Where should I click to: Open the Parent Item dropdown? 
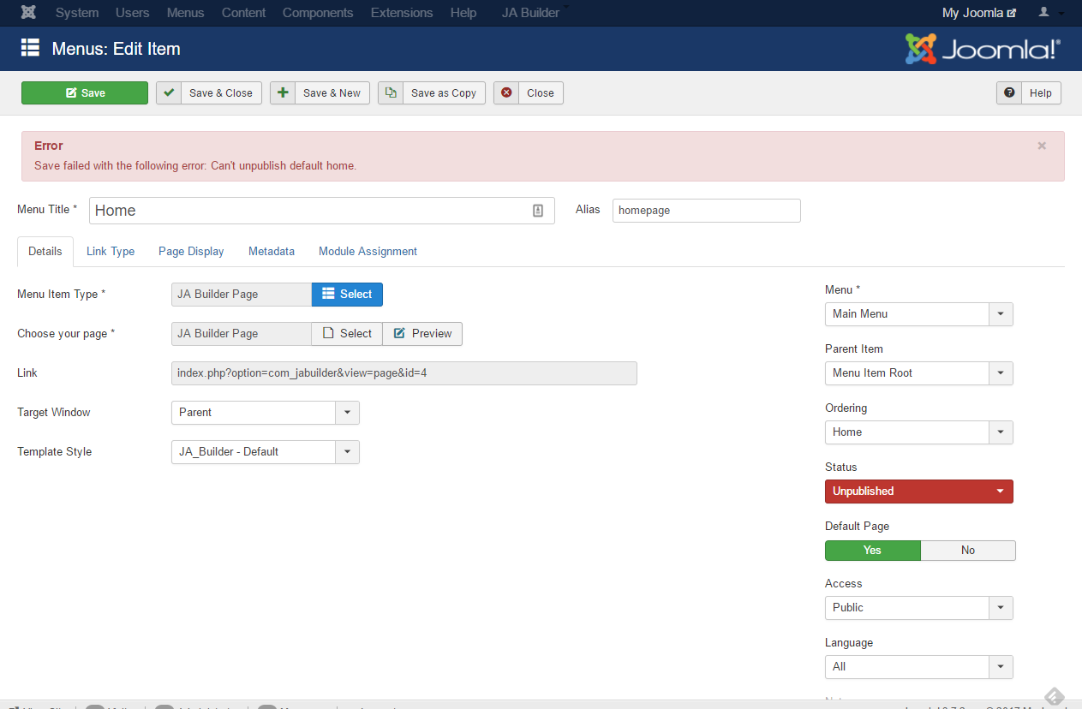[919, 372]
